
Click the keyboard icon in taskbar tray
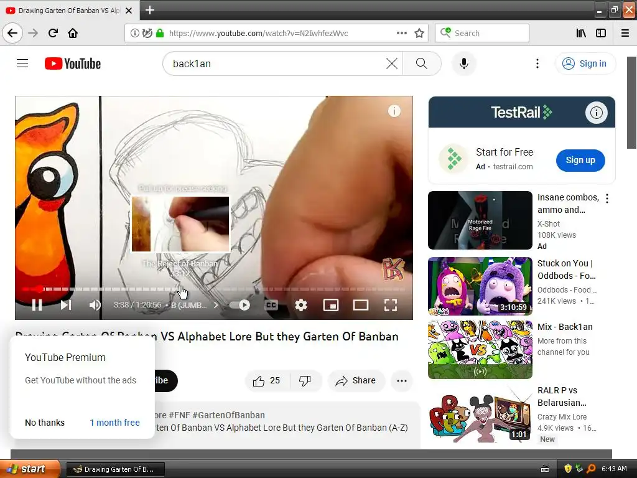click(x=545, y=469)
